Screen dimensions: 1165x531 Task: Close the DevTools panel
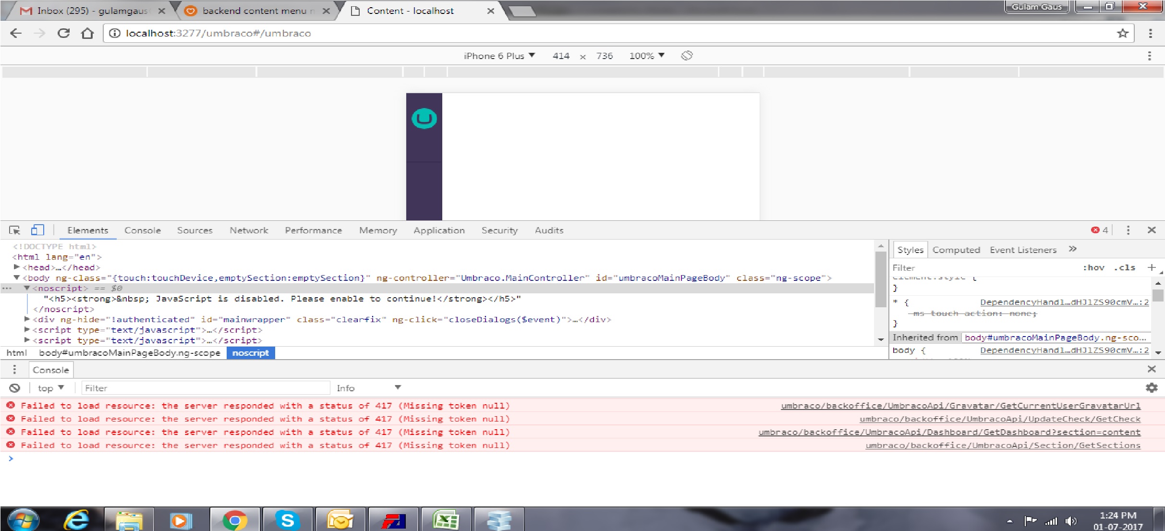[x=1151, y=230]
